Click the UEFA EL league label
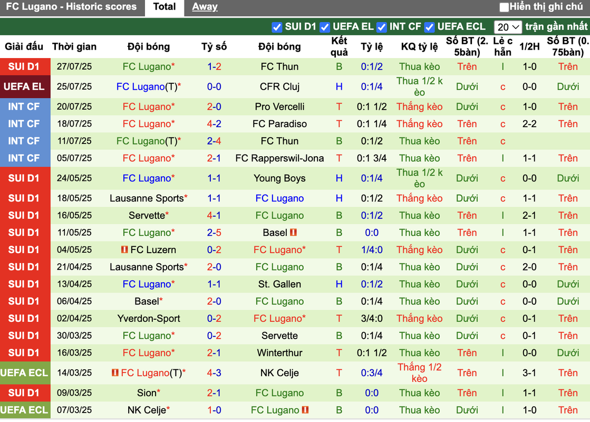590x422 pixels. (x=24, y=87)
